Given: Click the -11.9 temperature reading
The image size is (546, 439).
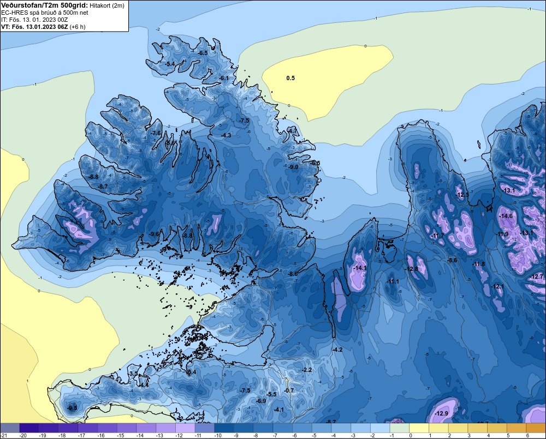Looking at the screenshot, I should [x=502, y=234].
